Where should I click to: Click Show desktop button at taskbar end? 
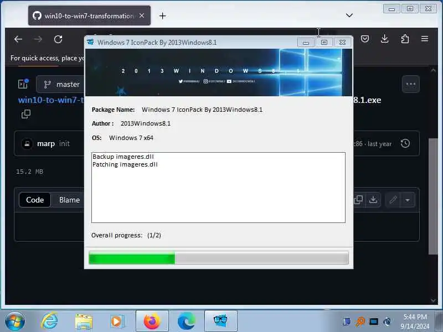point(439,321)
